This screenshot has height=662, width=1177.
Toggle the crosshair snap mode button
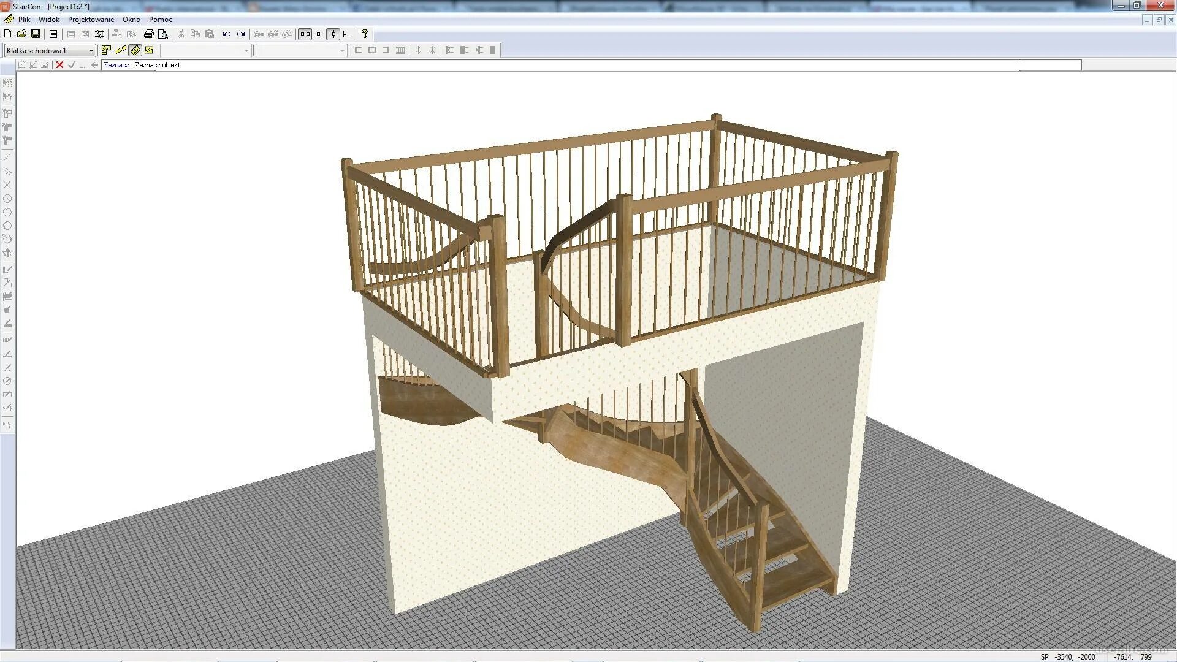[333, 34]
